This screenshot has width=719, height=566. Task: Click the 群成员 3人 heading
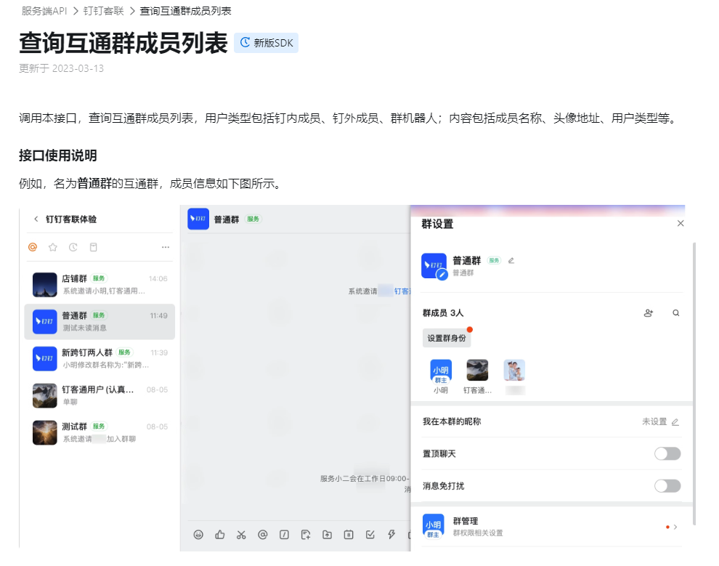pos(443,313)
